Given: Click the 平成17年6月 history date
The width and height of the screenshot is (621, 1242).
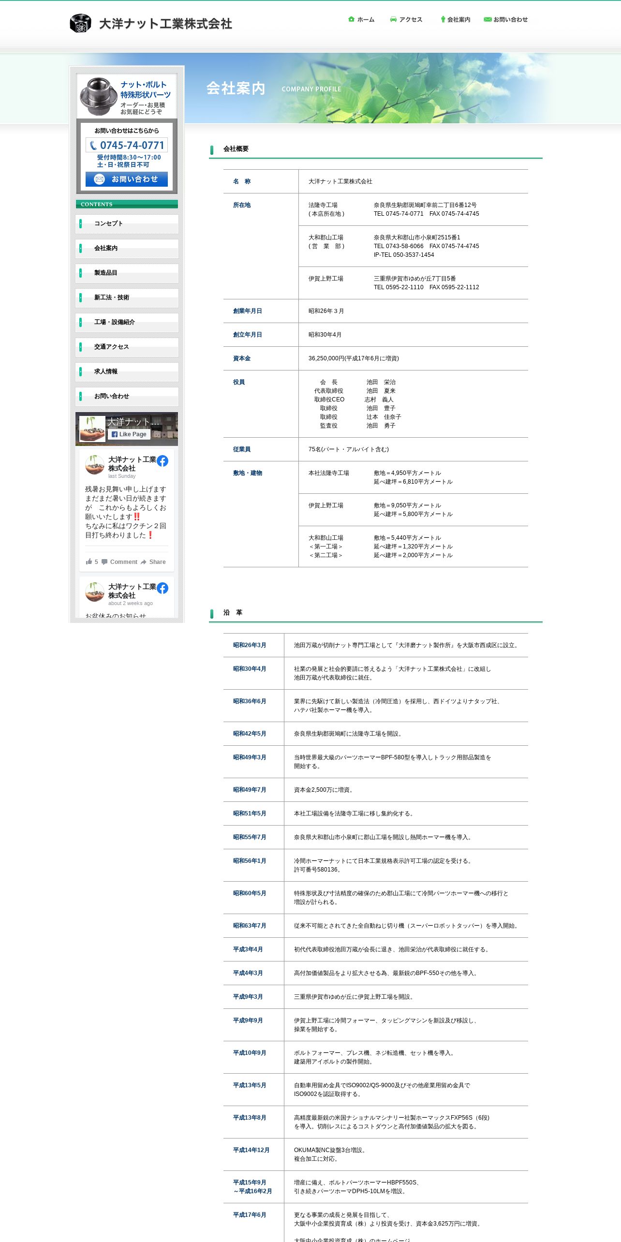Looking at the screenshot, I should pos(250,1215).
